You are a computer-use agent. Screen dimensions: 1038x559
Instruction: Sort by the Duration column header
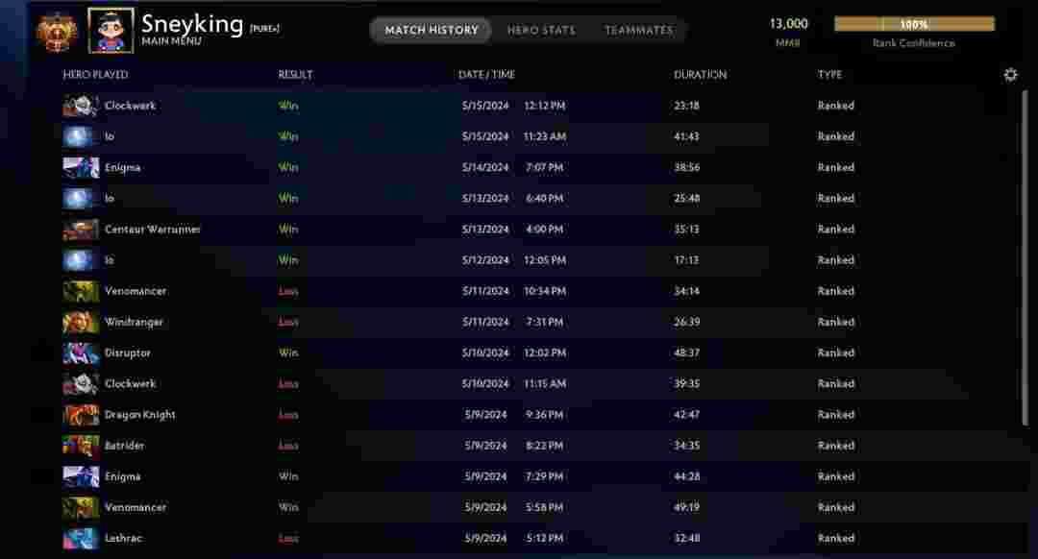700,75
